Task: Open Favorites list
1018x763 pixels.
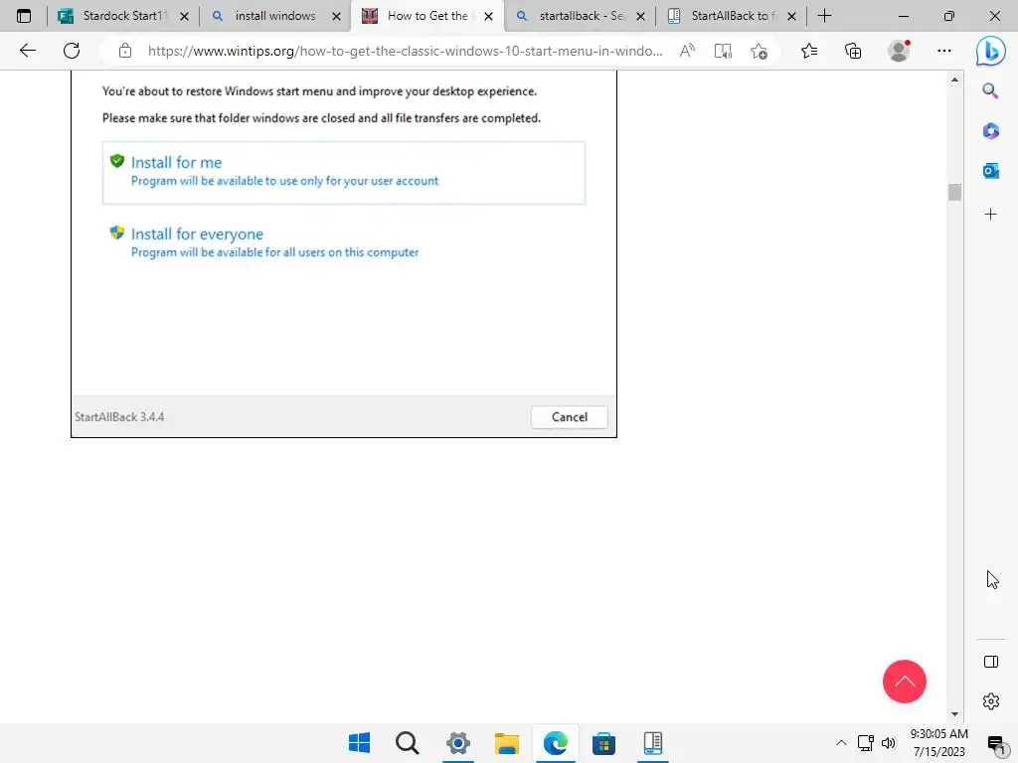Action: click(809, 51)
